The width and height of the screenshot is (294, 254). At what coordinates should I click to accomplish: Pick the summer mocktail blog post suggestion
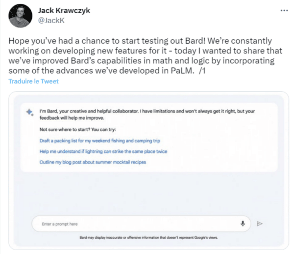[93, 163]
